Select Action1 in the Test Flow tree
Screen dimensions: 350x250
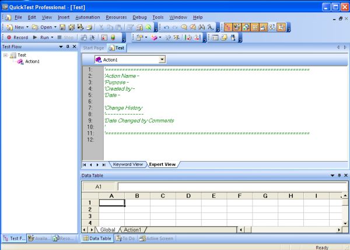click(x=32, y=62)
